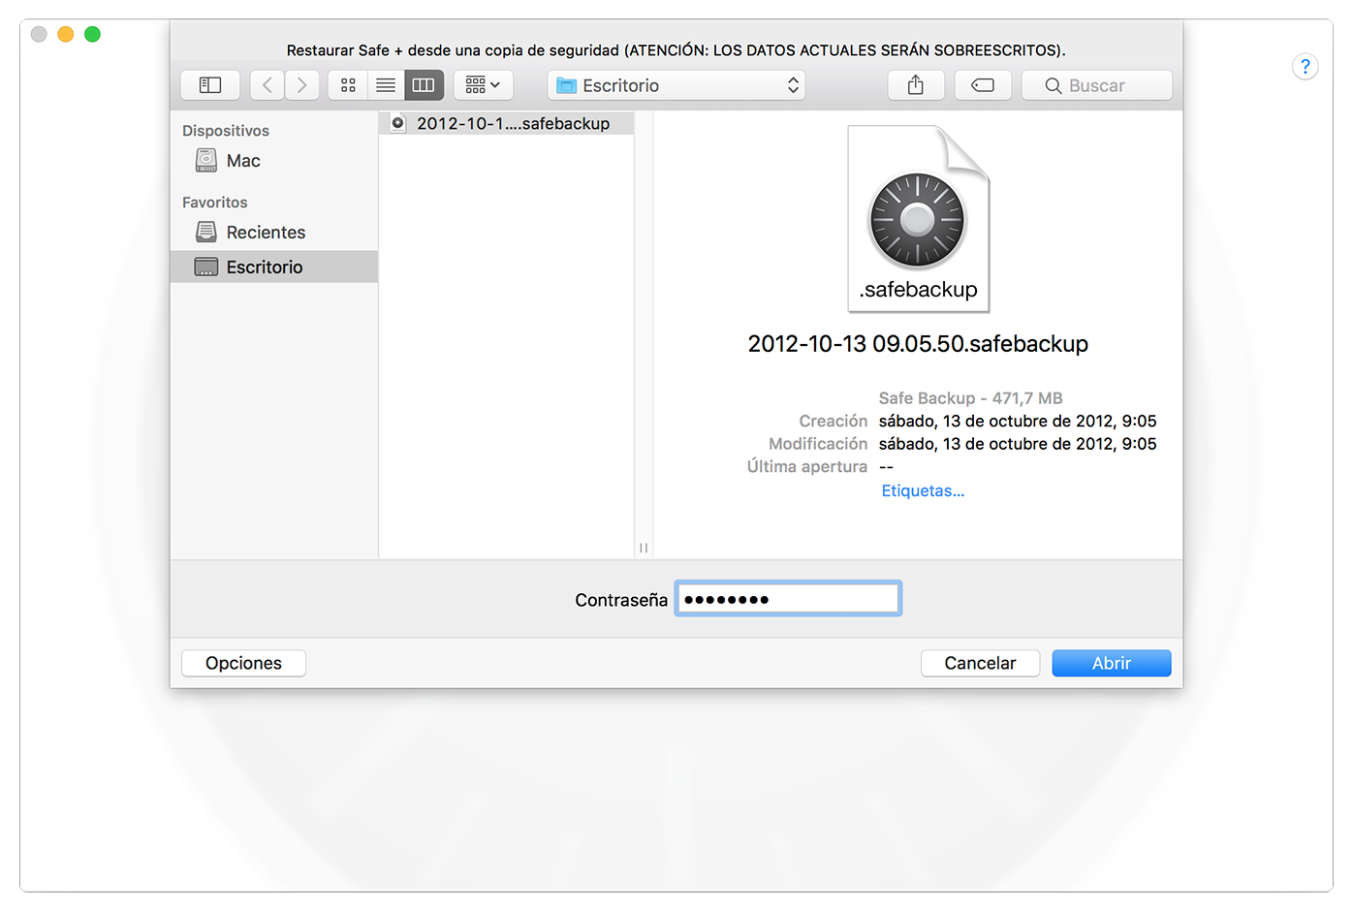Viewport: 1353px width, 911px height.
Task: Click the Contraseña password field
Action: click(x=788, y=599)
